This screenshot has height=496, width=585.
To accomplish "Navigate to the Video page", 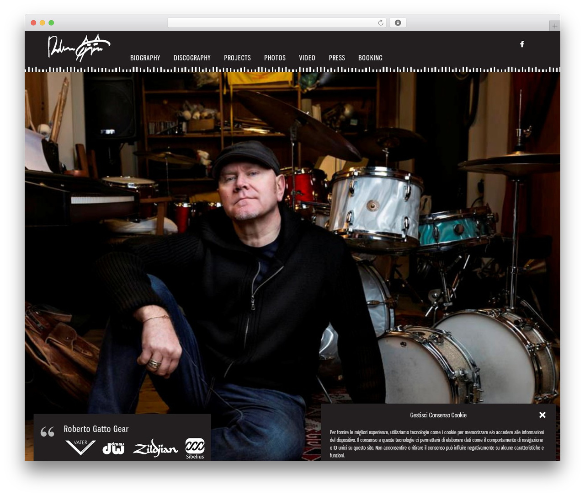I will point(307,58).
